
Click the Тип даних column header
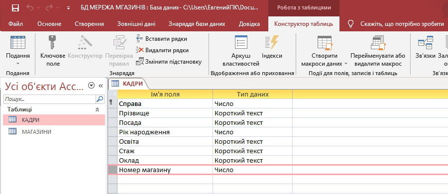click(x=252, y=94)
